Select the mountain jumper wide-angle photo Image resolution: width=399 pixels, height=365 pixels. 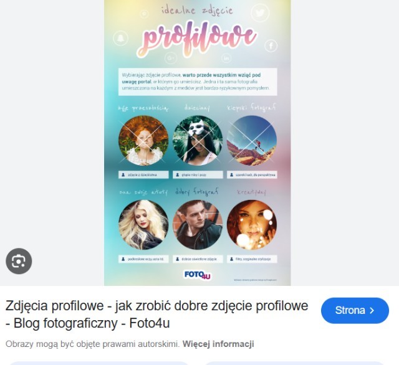pos(252,140)
